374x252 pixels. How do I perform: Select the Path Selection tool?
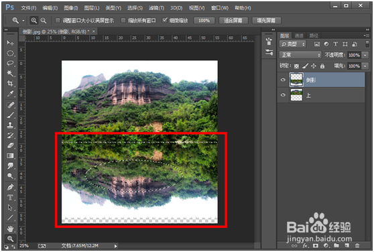[x=10, y=207]
